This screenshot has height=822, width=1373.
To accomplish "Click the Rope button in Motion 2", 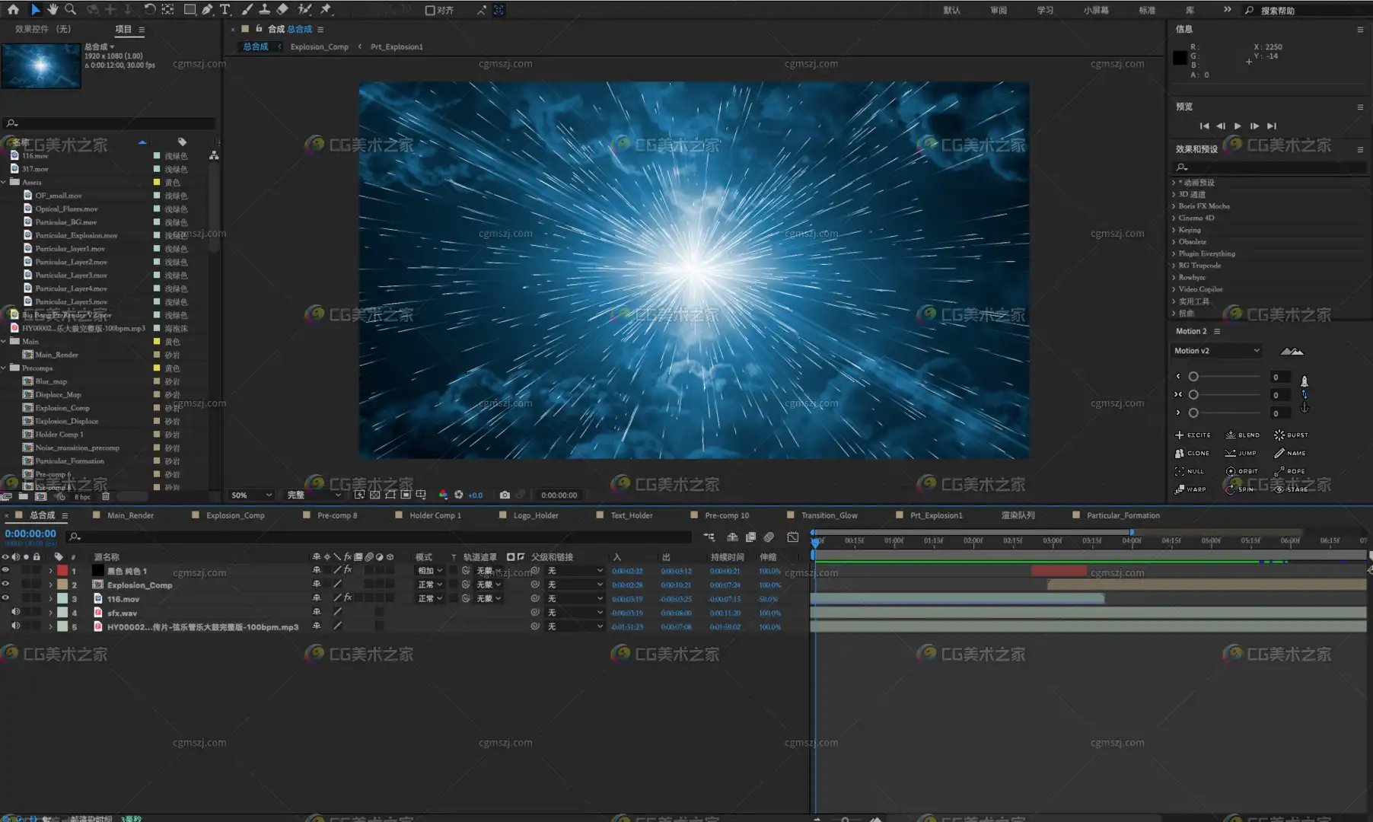I will pos(1290,471).
